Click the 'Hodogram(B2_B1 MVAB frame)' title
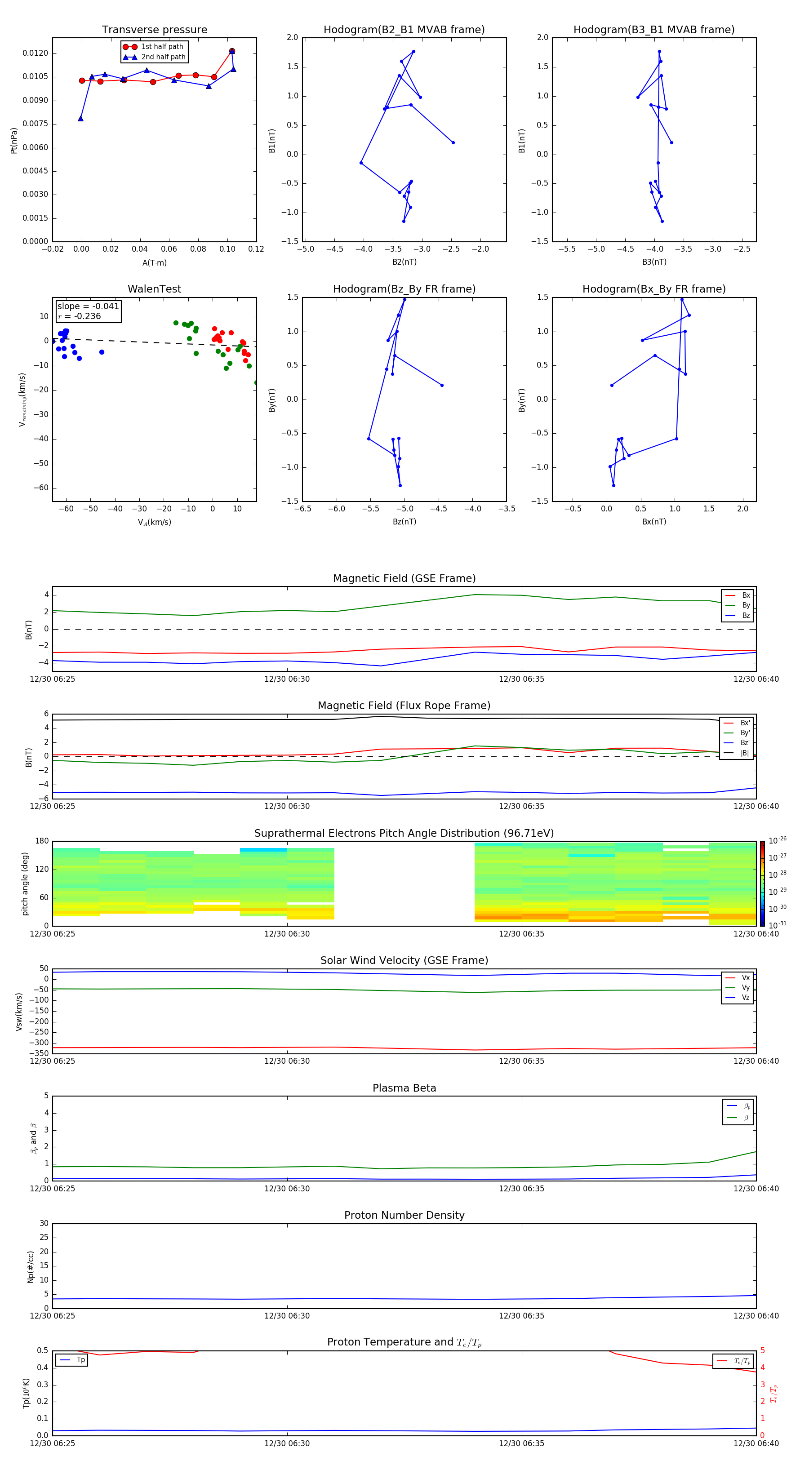 click(404, 29)
